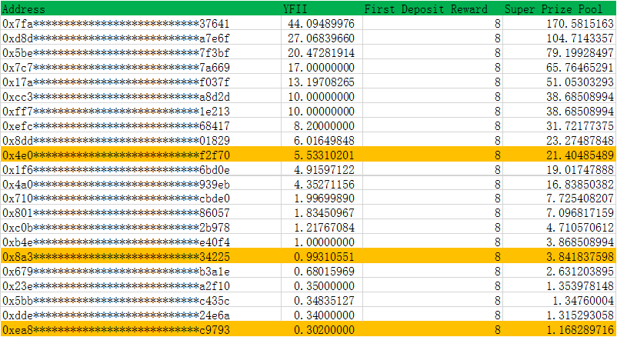
Task: Select YFII value 1.99699890
Action: point(324,198)
